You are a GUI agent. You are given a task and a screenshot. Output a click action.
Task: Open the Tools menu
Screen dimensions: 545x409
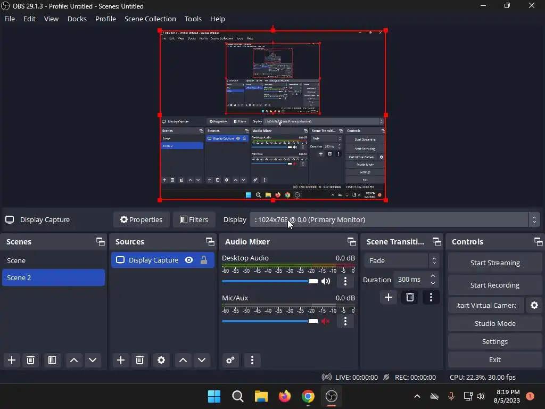pyautogui.click(x=193, y=19)
